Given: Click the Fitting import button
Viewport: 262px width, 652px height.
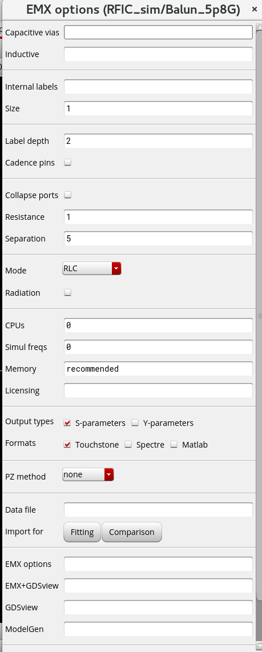Looking at the screenshot, I should pos(82,532).
